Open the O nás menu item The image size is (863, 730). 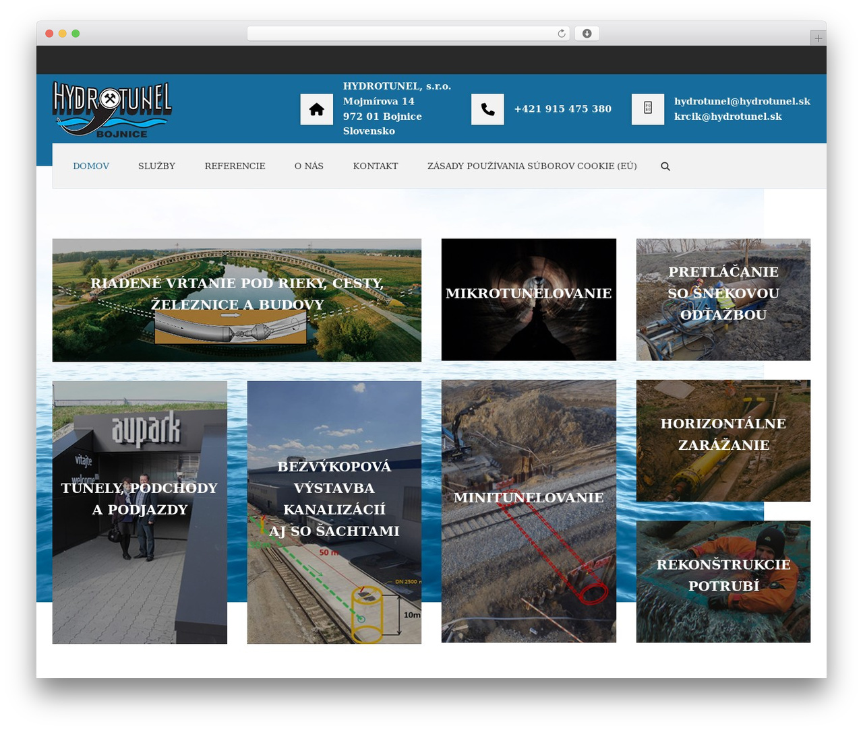[x=309, y=166]
